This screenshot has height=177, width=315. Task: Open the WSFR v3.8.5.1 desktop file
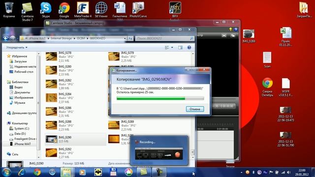(x=285, y=88)
